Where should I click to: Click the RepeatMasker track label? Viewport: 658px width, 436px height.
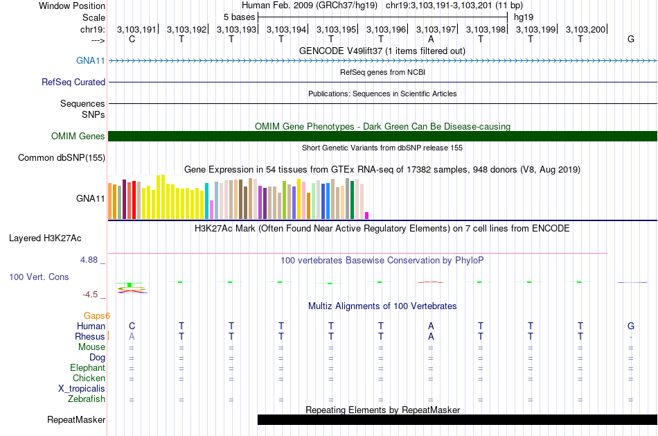pyautogui.click(x=76, y=419)
